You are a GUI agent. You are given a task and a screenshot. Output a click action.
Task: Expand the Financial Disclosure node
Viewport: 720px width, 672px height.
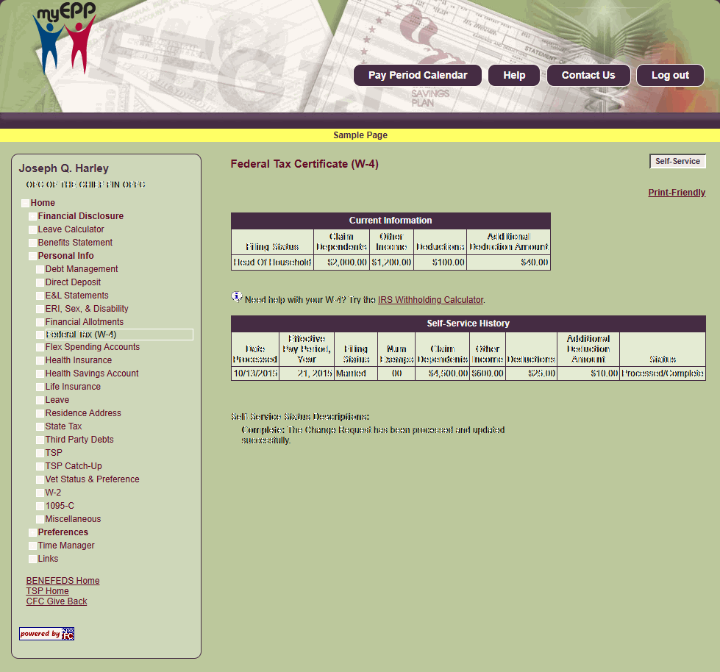click(x=32, y=217)
